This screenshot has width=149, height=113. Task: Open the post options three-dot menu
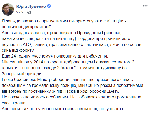coord(145,6)
